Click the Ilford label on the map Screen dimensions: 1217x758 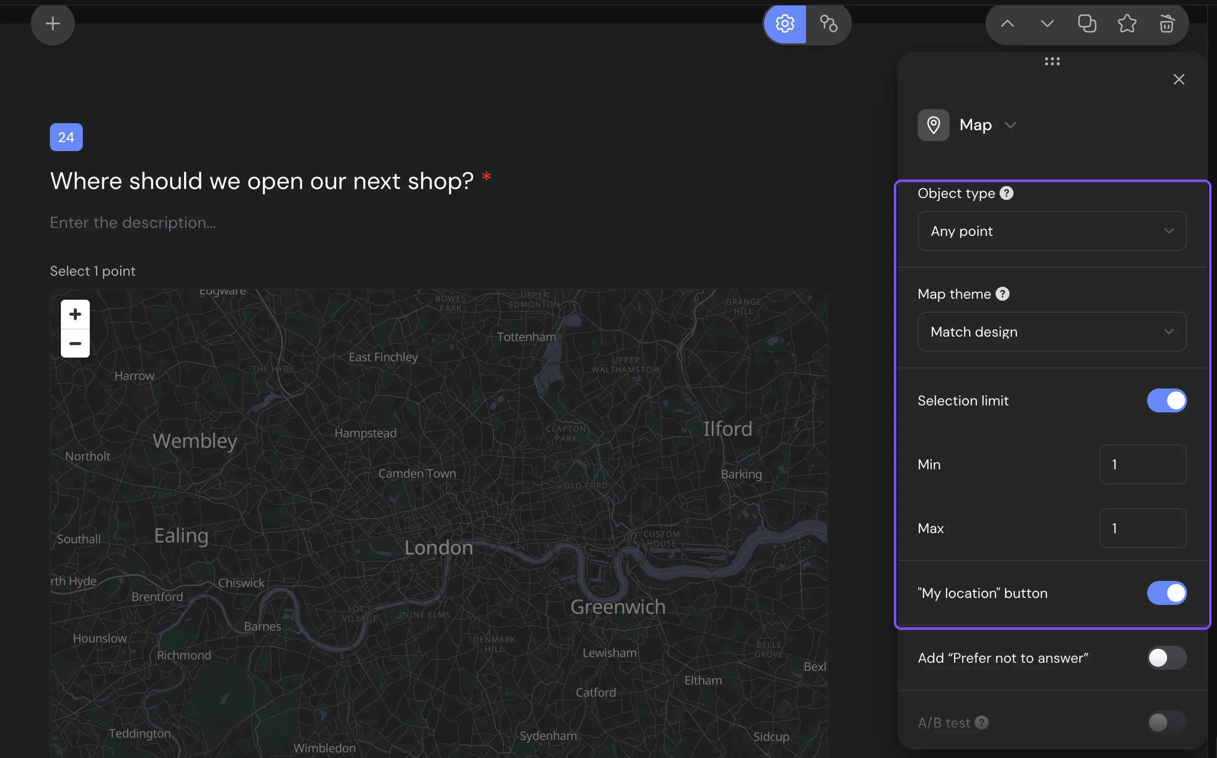[728, 429]
